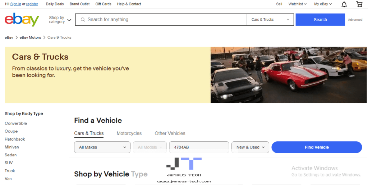
Task: Open Daily Deals in top menu
Action: coord(55,4)
